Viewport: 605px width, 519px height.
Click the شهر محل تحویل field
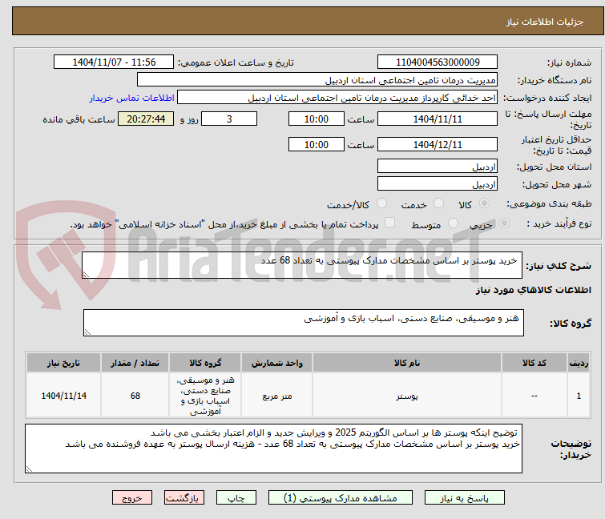point(438,183)
